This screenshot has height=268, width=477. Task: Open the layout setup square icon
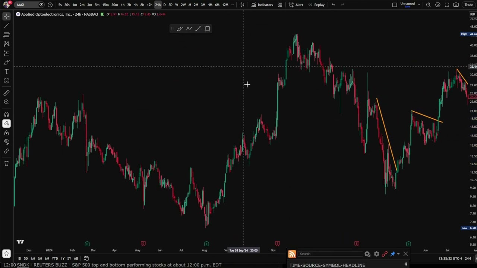pyautogui.click(x=395, y=5)
